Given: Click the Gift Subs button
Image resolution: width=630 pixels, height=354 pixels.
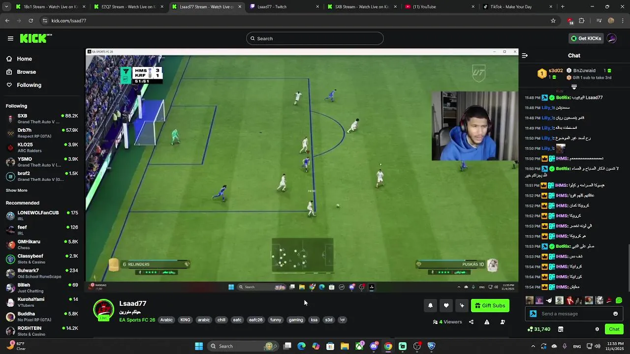Looking at the screenshot, I should 490,305.
